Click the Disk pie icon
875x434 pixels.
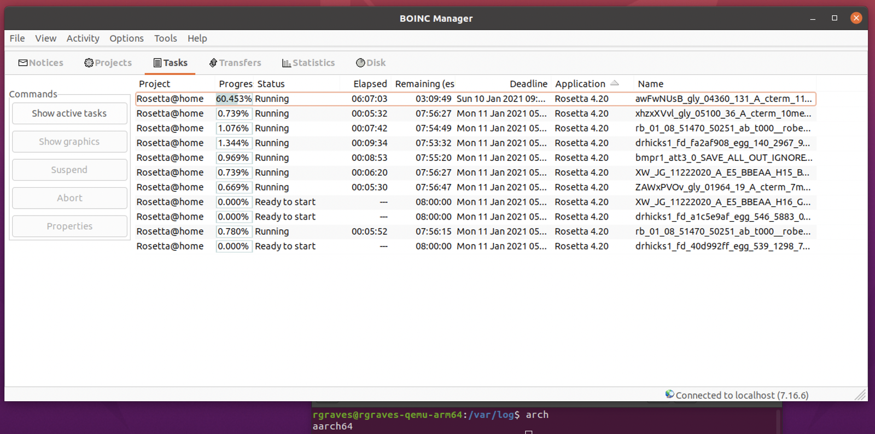360,63
